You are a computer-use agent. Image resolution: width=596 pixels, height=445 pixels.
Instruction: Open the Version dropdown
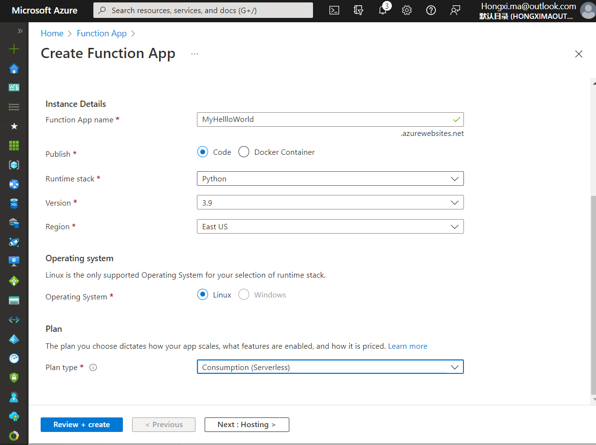click(330, 203)
